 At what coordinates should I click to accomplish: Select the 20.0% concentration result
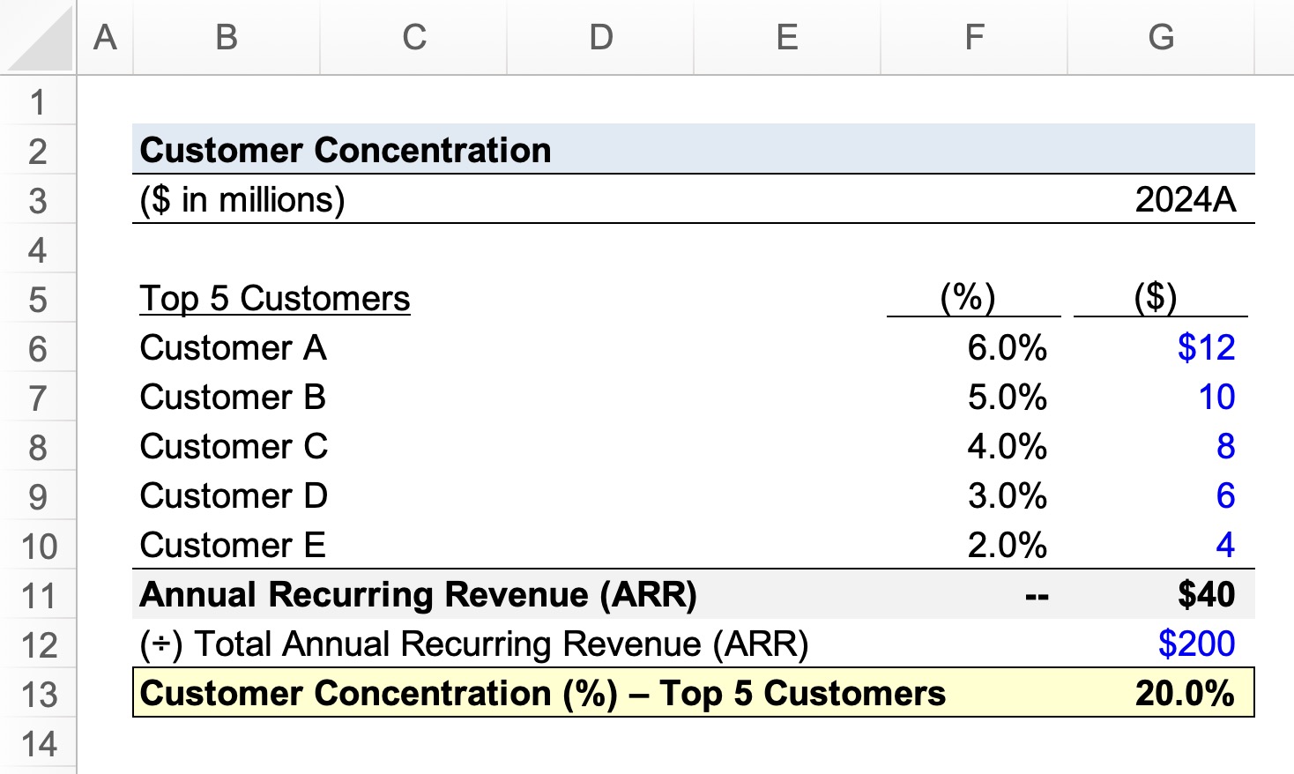point(1185,693)
